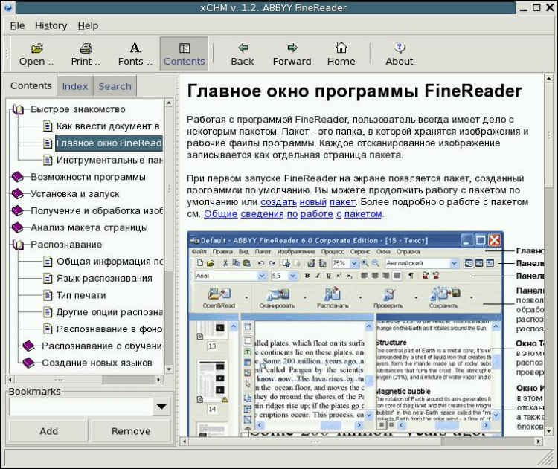Image resolution: width=558 pixels, height=469 pixels.
Task: Click the window menu icon in title bar
Action: 8,8
